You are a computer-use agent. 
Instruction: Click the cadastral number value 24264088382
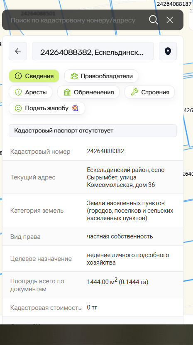(x=105, y=151)
